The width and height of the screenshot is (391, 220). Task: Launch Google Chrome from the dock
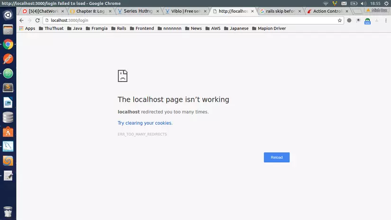pyautogui.click(x=8, y=45)
